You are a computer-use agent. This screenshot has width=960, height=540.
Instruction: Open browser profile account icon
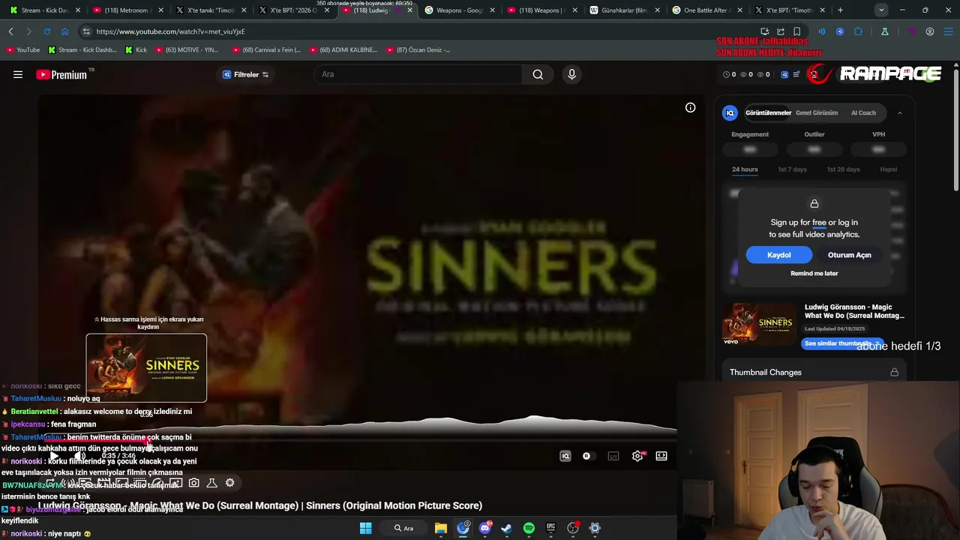(930, 31)
